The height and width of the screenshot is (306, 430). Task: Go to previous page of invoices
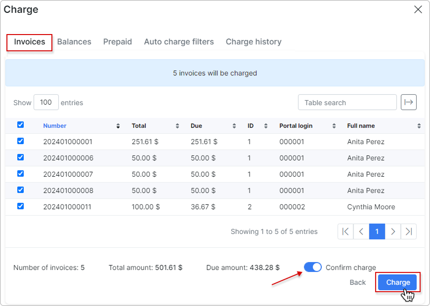coord(361,231)
